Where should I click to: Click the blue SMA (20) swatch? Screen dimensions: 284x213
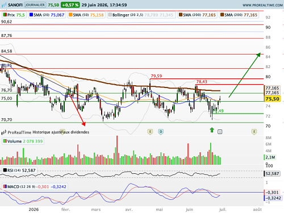(x=31, y=15)
